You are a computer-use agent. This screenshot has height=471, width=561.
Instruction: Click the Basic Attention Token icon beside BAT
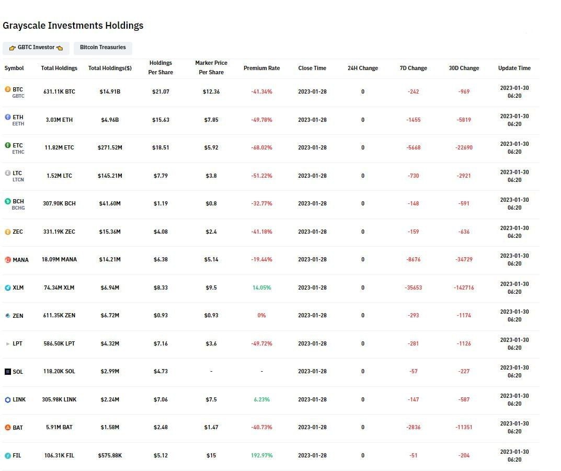pos(7,428)
